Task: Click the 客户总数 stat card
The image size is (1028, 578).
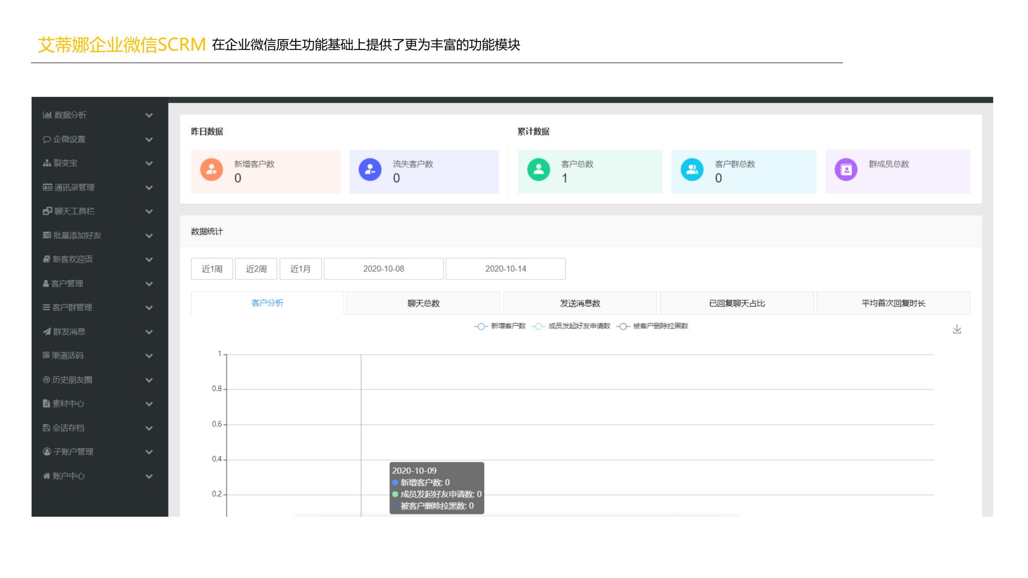Action: [590, 172]
